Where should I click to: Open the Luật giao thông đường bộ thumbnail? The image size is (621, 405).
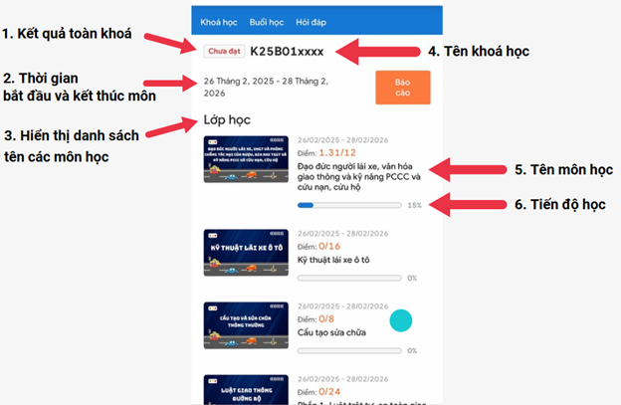tap(246, 389)
